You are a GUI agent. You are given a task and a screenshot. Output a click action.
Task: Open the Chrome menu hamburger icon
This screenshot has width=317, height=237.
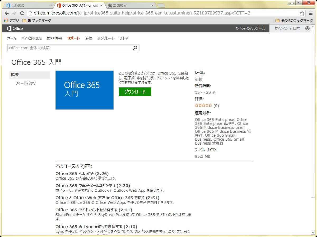[311, 13]
